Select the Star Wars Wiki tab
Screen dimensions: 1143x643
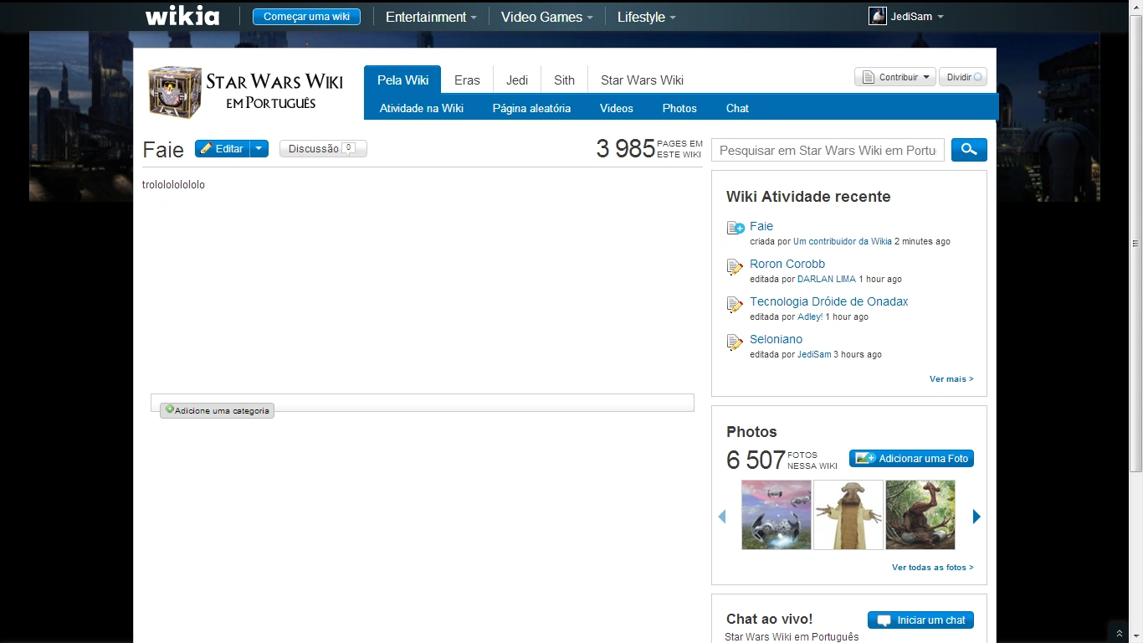[x=642, y=80]
